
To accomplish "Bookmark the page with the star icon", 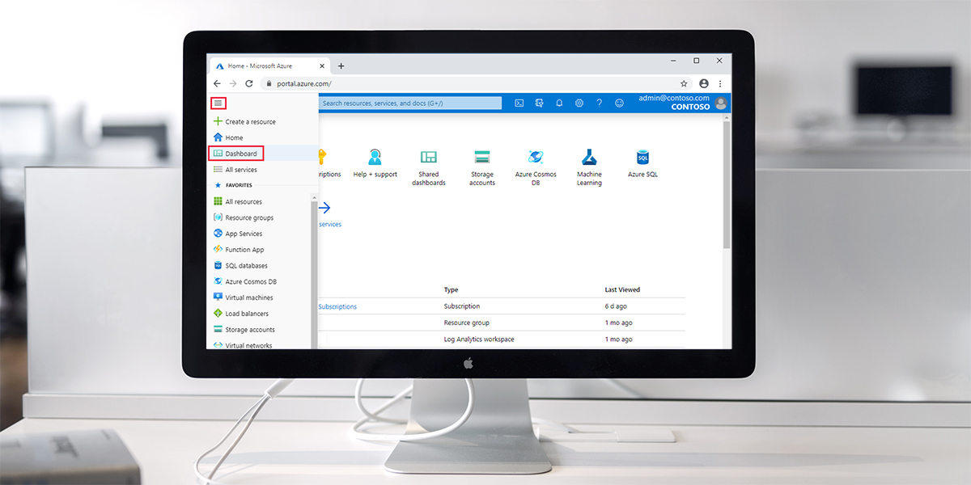I will [684, 83].
